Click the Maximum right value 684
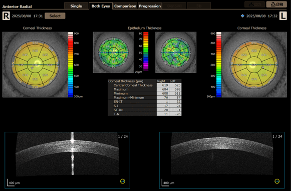 (x=163, y=89)
